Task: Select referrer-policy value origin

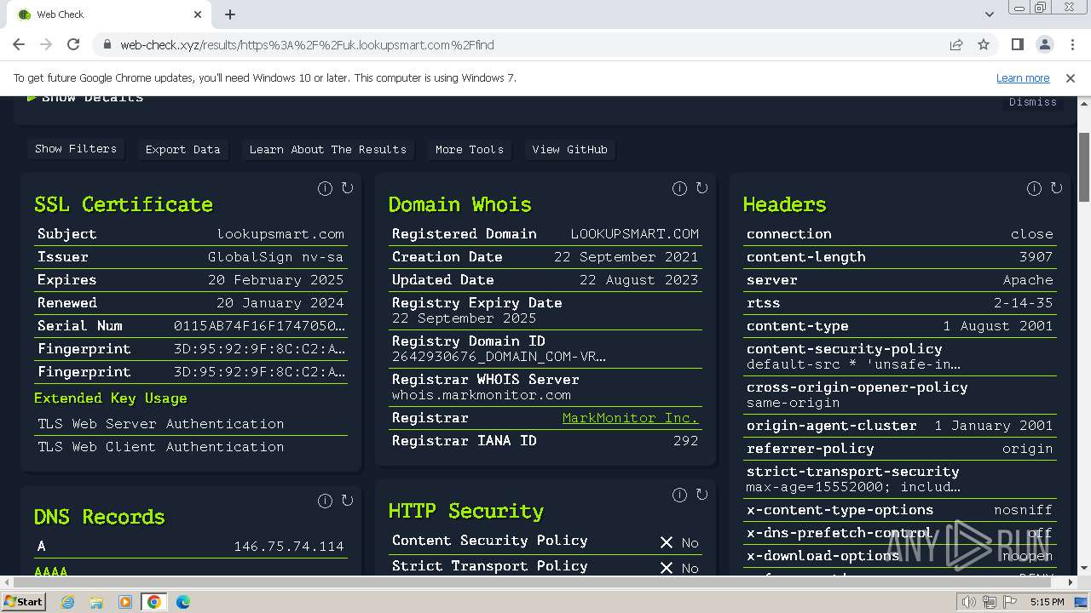Action: click(x=1028, y=449)
